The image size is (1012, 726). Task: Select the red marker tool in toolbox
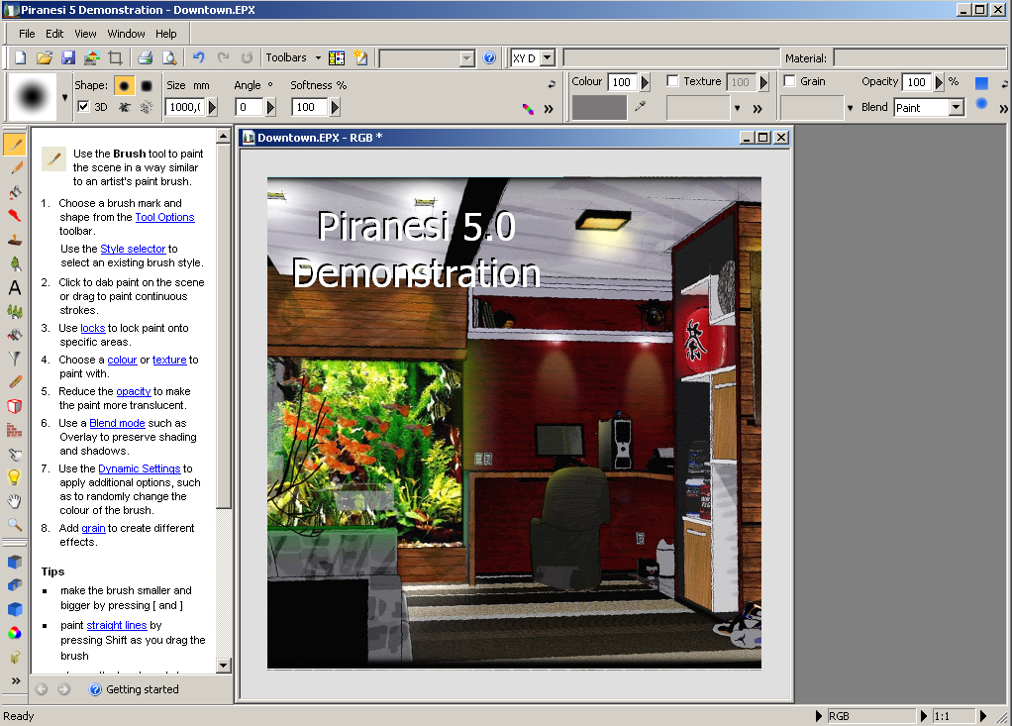(x=15, y=216)
